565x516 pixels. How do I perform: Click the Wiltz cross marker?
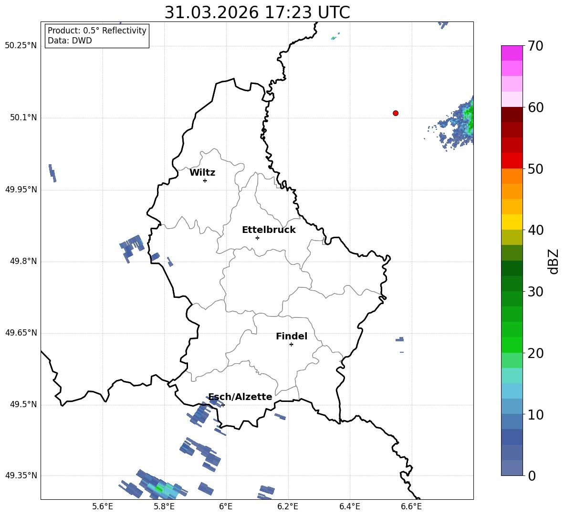pyautogui.click(x=205, y=180)
